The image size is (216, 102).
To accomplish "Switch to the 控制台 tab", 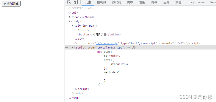I will tap(101, 2).
